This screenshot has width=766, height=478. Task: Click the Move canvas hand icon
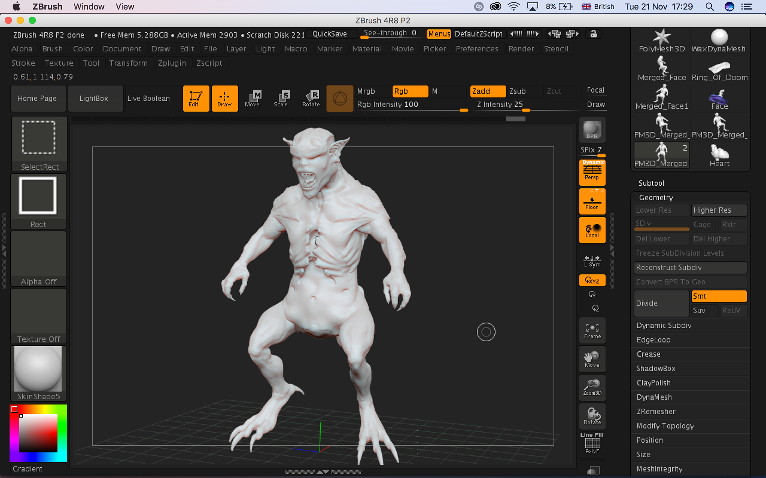pyautogui.click(x=592, y=359)
